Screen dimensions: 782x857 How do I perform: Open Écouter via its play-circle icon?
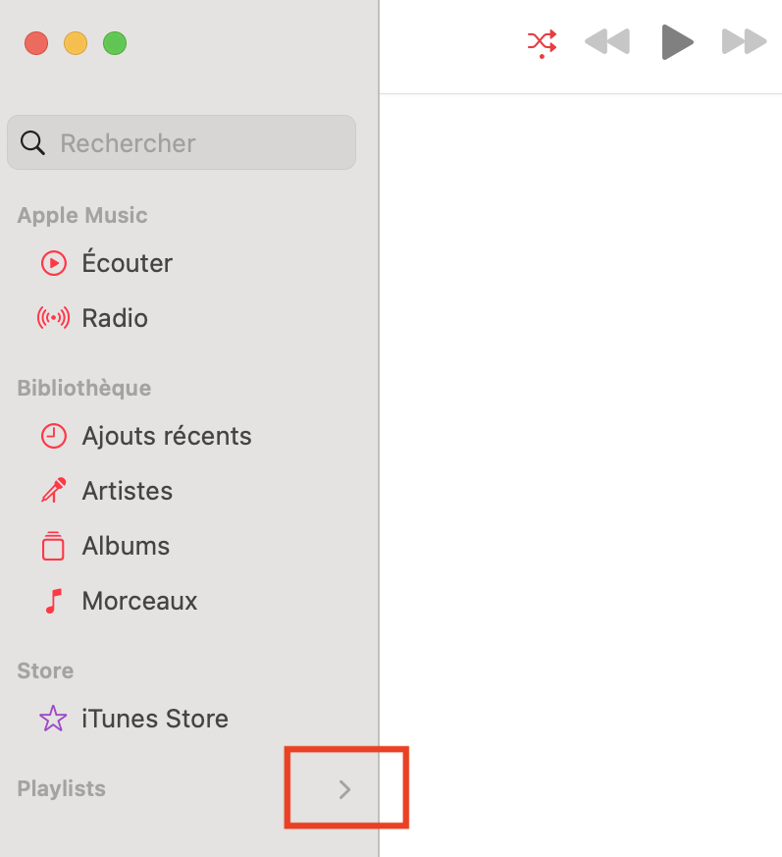[54, 263]
